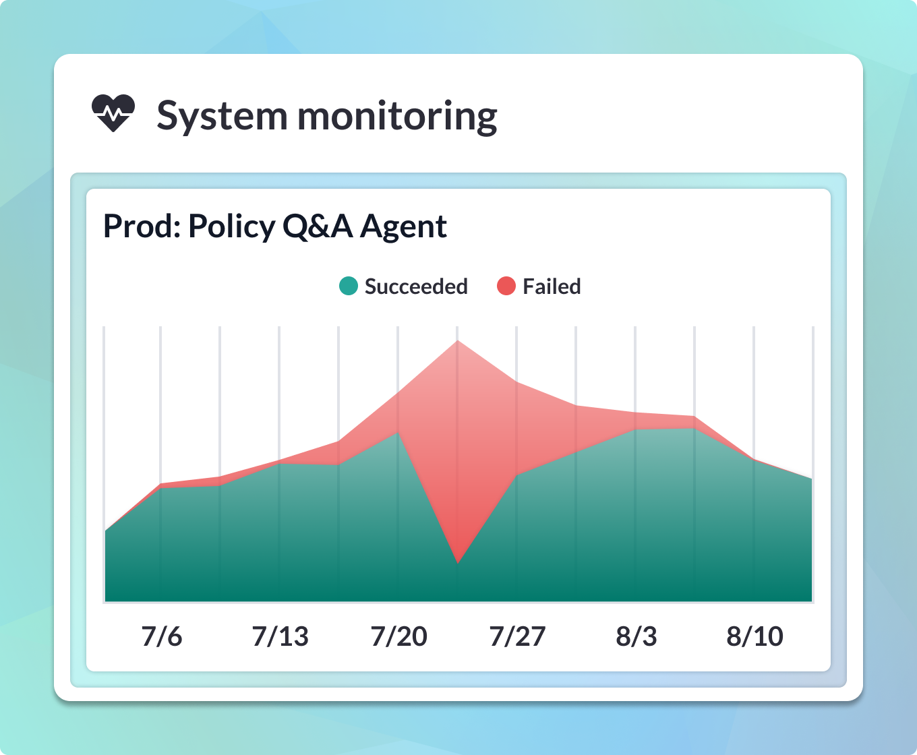Click the lowest dip of Succeeded area
This screenshot has width=917, height=755.
click(458, 562)
